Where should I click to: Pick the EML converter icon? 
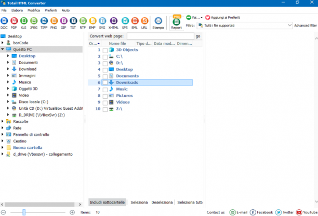pos(135,23)
